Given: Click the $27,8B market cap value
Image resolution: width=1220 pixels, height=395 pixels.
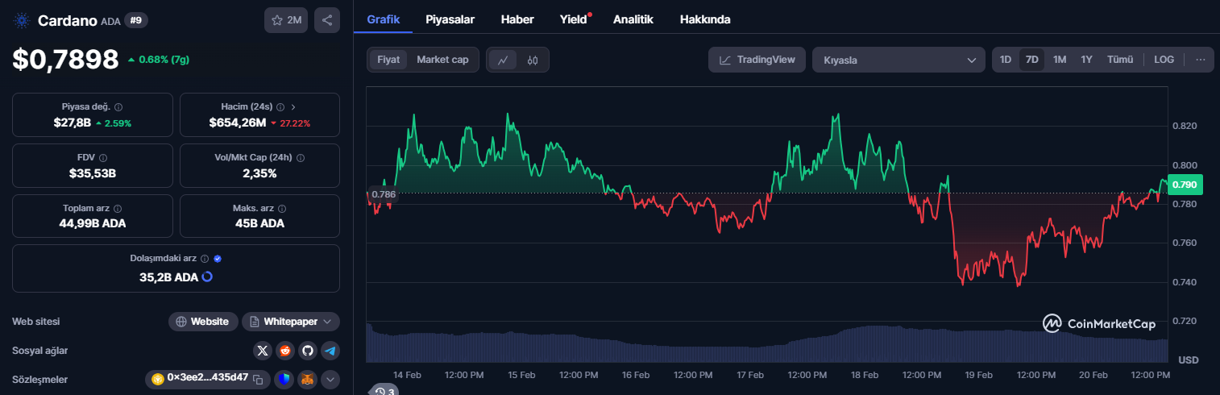Looking at the screenshot, I should click(72, 123).
